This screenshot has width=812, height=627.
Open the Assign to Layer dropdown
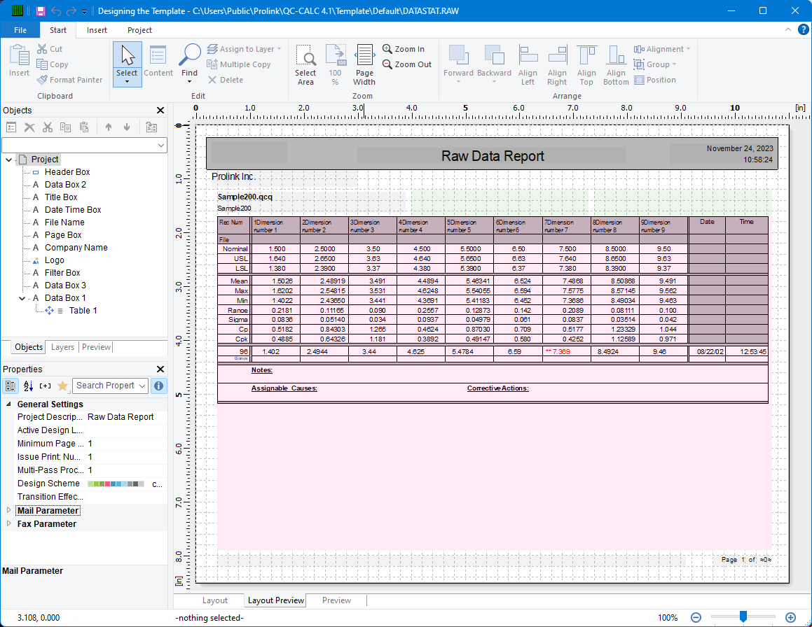[x=244, y=48]
